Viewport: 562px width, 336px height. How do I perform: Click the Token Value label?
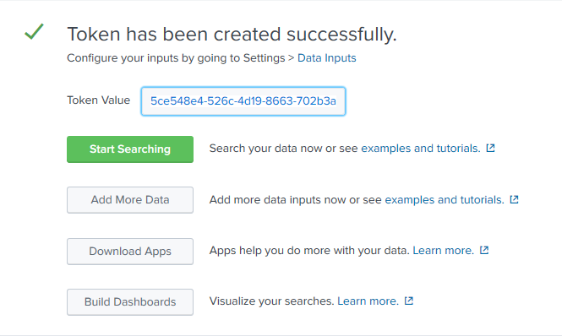tap(99, 100)
